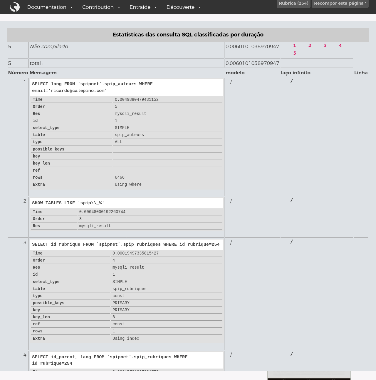376x380 pixels.
Task: Follow the pink query link 2
Action: point(310,46)
